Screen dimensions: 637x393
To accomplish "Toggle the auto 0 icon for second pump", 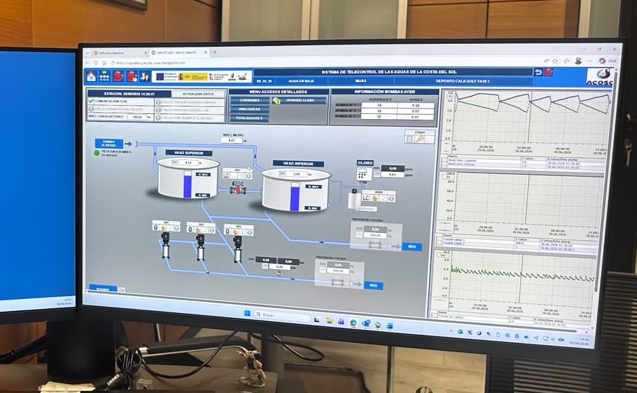I will point(190,230).
